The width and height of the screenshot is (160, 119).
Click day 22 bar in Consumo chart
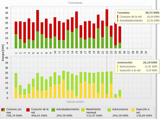click(x=107, y=29)
